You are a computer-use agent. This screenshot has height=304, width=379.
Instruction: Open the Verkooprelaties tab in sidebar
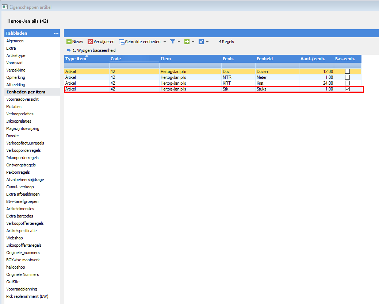coord(20,114)
